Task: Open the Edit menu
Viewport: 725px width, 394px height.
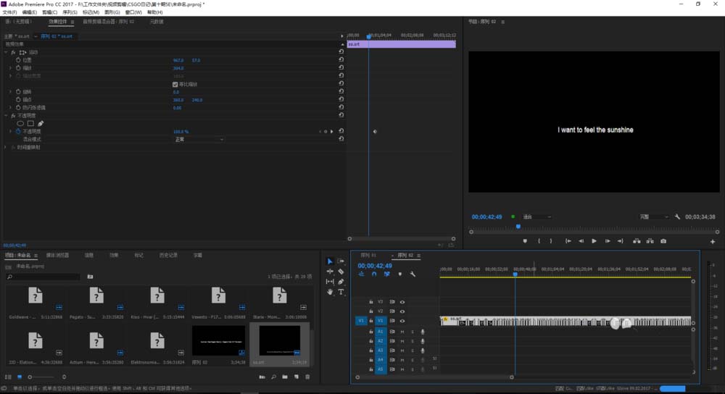Action: (30, 12)
